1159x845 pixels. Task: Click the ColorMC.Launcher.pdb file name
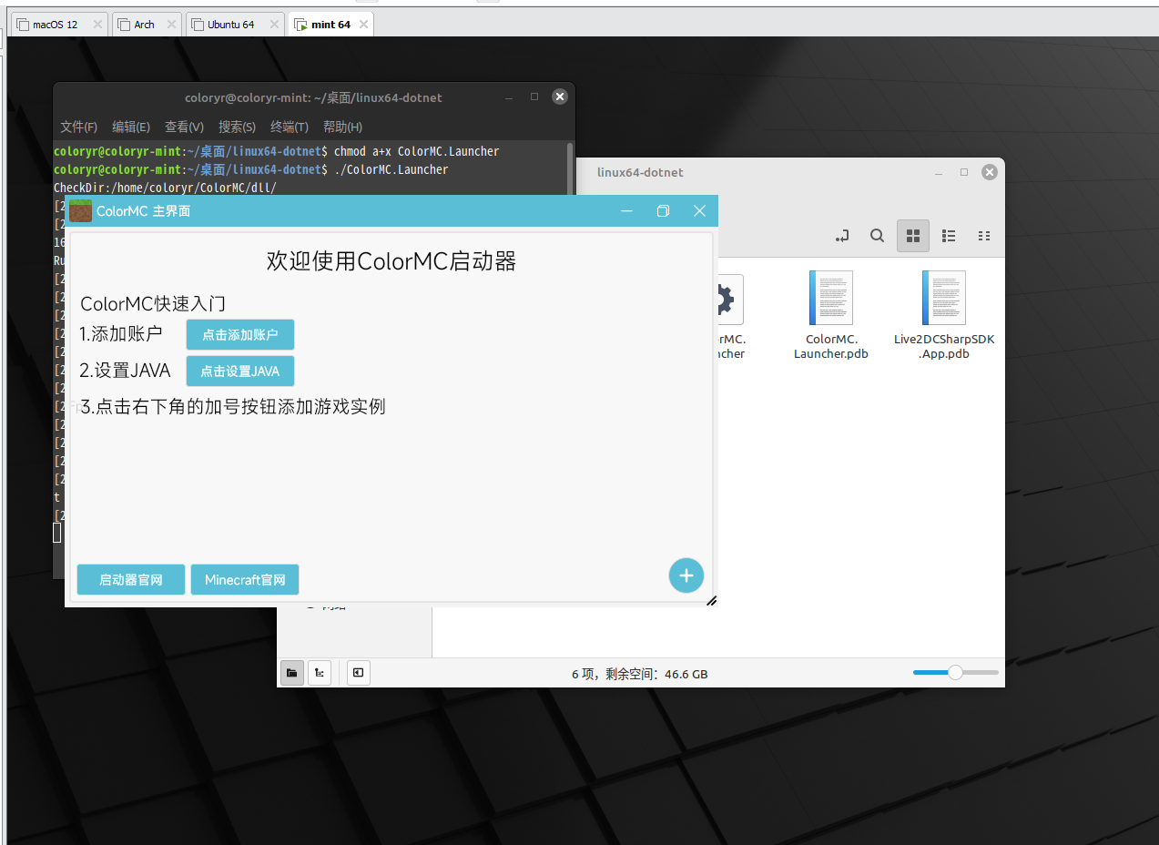click(831, 347)
